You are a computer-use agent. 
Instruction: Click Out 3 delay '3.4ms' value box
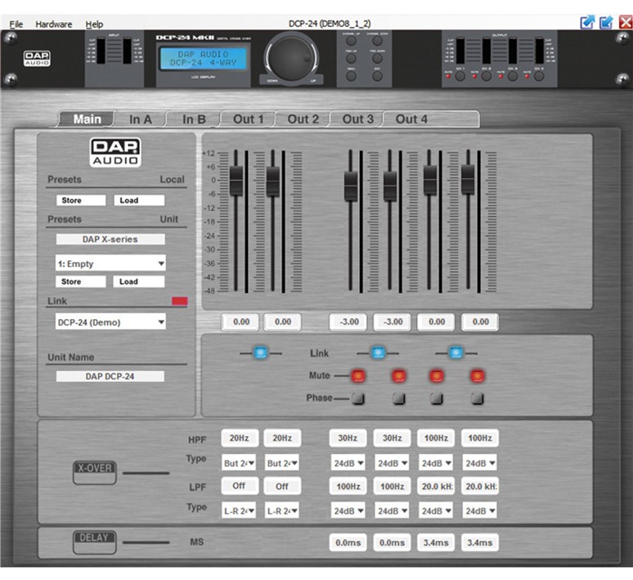(x=436, y=542)
